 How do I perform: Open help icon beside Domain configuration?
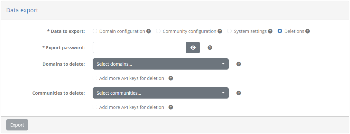point(149,31)
